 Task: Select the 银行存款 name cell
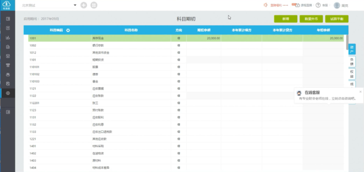point(131,45)
